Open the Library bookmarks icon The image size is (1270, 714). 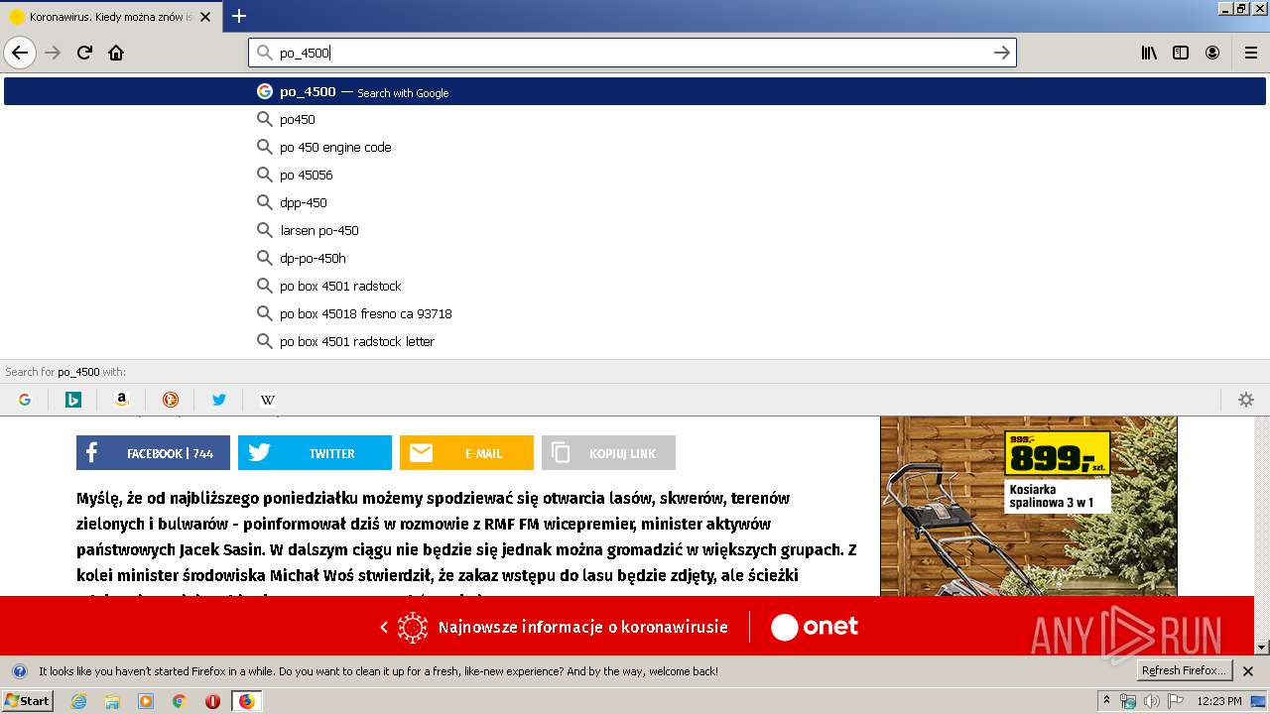click(x=1149, y=53)
